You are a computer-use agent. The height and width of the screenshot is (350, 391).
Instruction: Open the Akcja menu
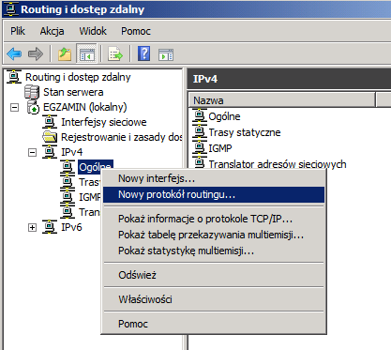pos(52,31)
